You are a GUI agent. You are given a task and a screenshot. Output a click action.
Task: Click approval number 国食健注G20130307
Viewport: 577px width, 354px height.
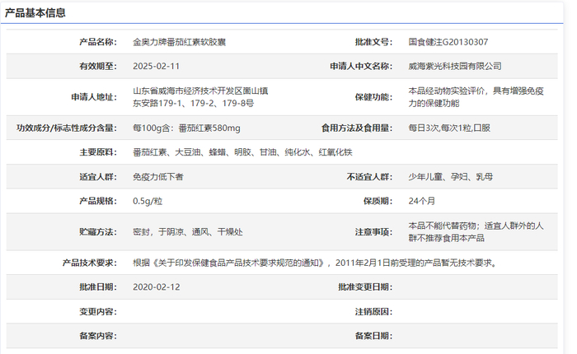point(448,42)
